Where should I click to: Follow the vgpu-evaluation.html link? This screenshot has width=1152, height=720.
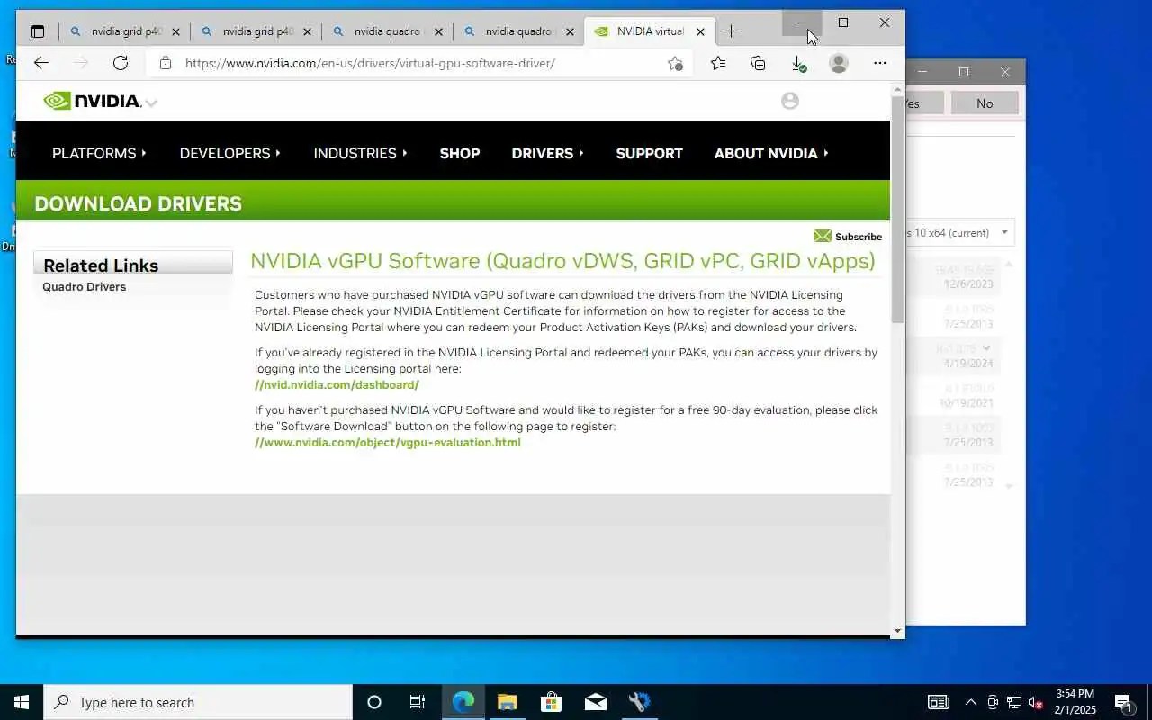pos(388,442)
